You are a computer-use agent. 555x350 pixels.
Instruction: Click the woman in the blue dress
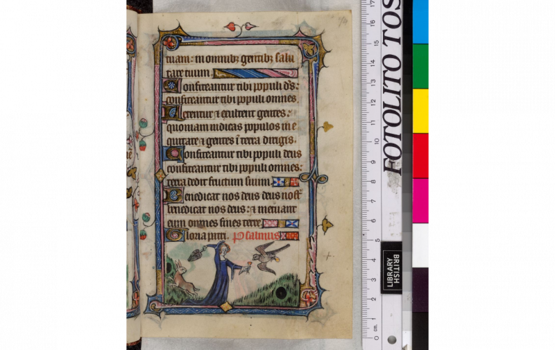pos(219,274)
